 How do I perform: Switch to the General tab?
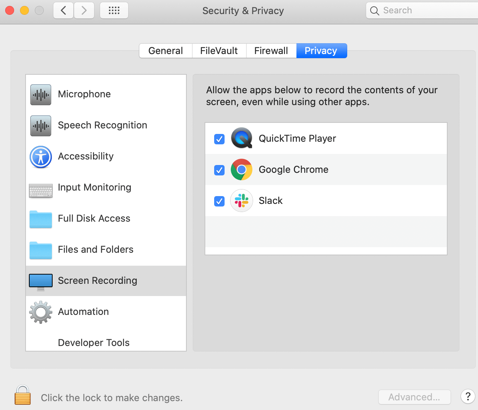pos(166,51)
